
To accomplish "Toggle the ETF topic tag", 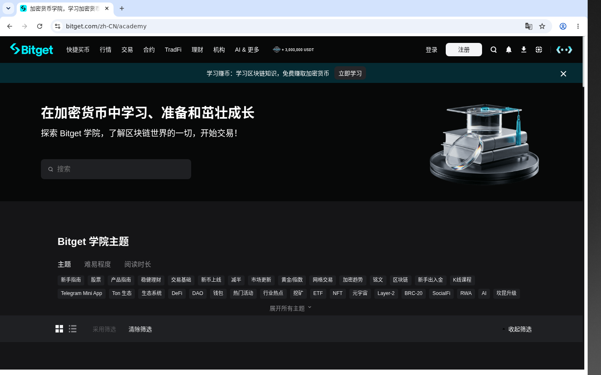I will point(318,293).
